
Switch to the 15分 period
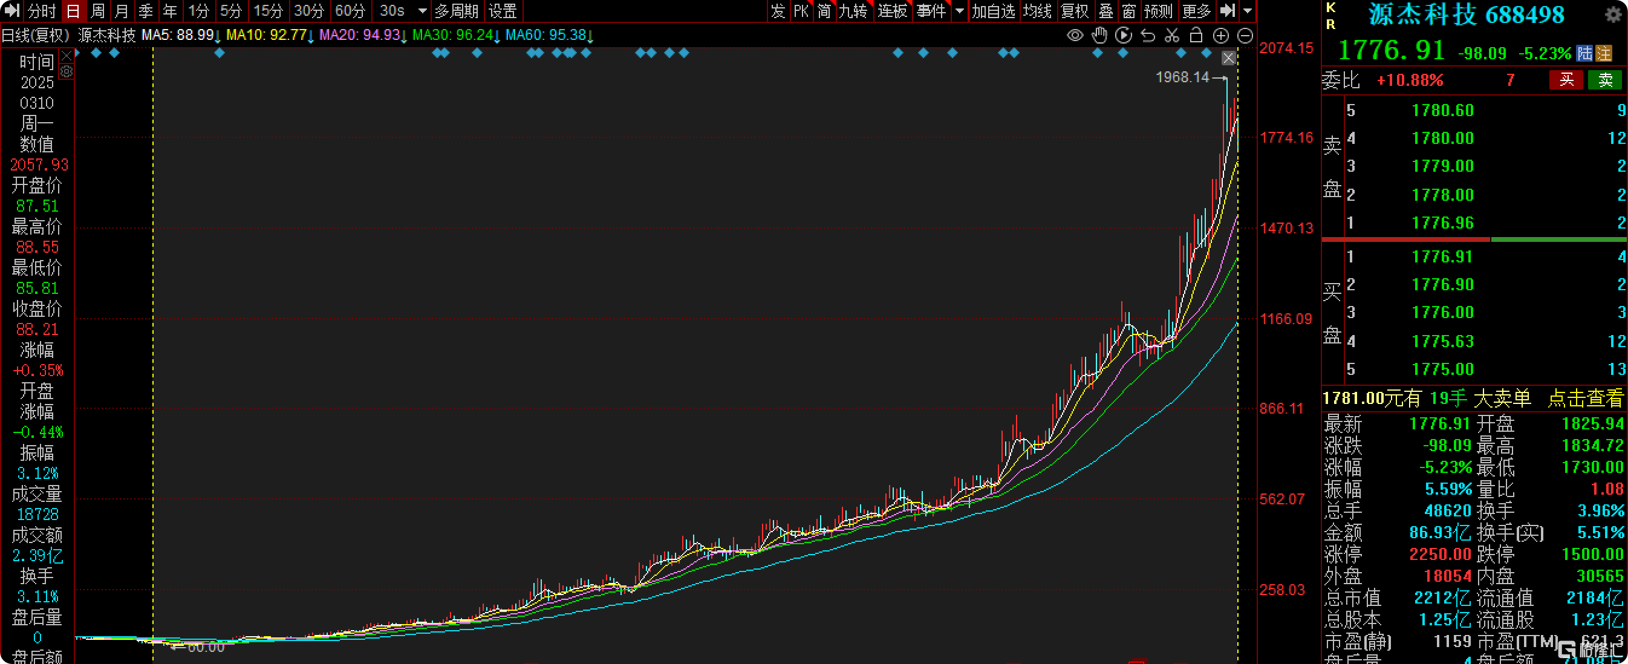[268, 11]
